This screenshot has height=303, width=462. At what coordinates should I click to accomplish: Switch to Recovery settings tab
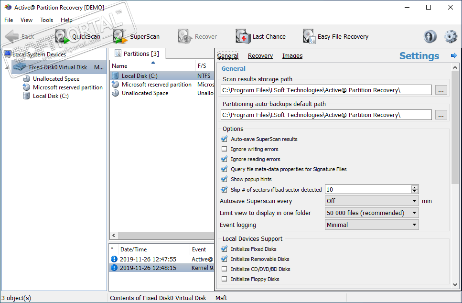(260, 56)
